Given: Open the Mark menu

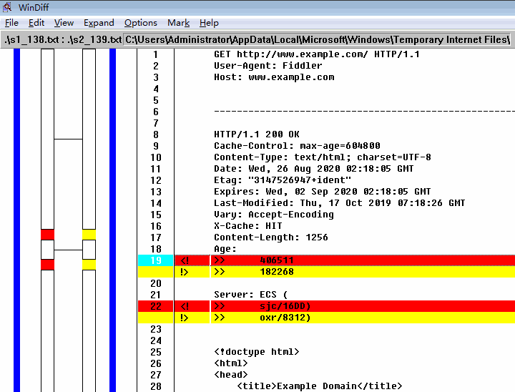Looking at the screenshot, I should (x=178, y=23).
